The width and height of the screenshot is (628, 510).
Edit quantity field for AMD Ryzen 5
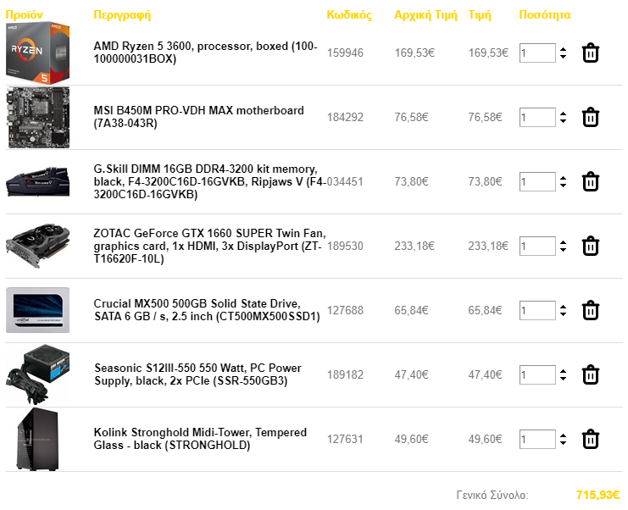pyautogui.click(x=537, y=53)
